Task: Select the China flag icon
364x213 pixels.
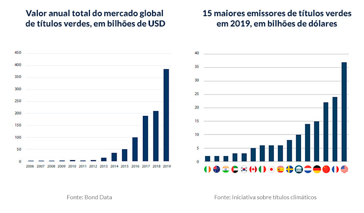Action: pos(326,169)
